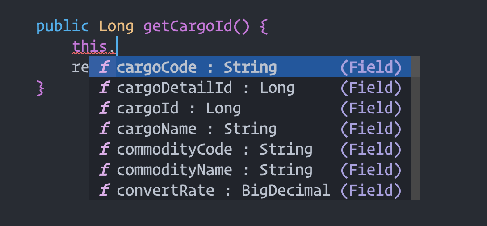This screenshot has width=487, height=226.
Task: Click the field icon beside commodityName
Action: tap(104, 170)
